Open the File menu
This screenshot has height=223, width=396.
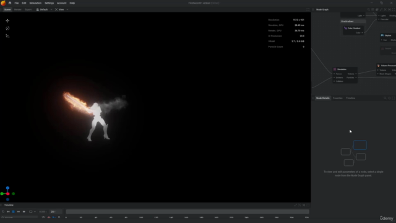(x=17, y=3)
